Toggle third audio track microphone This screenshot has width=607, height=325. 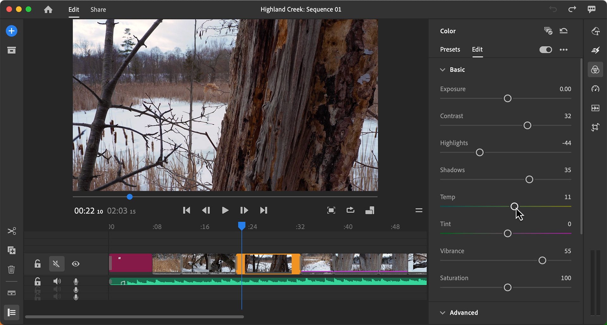[x=76, y=297]
